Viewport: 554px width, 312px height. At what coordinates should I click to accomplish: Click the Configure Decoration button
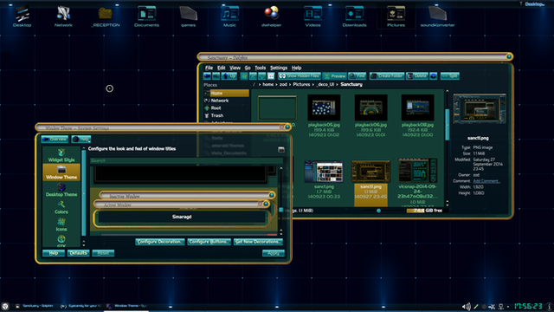pyautogui.click(x=159, y=242)
